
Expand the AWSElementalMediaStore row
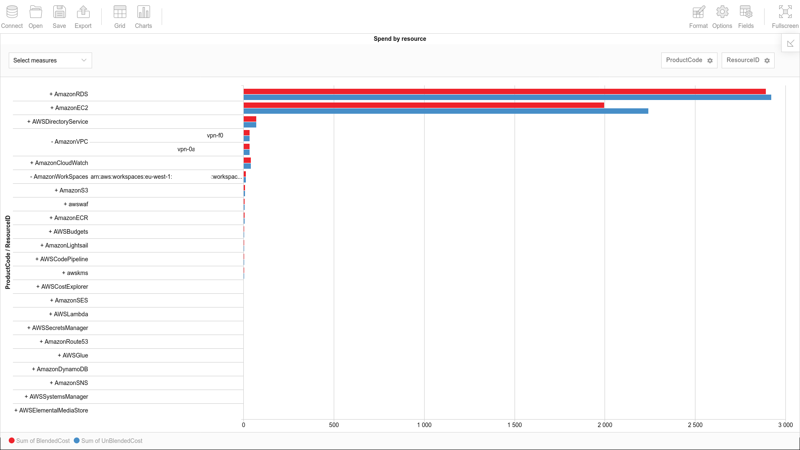[x=51, y=410]
